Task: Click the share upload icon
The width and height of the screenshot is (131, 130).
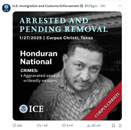Action: tap(120, 126)
